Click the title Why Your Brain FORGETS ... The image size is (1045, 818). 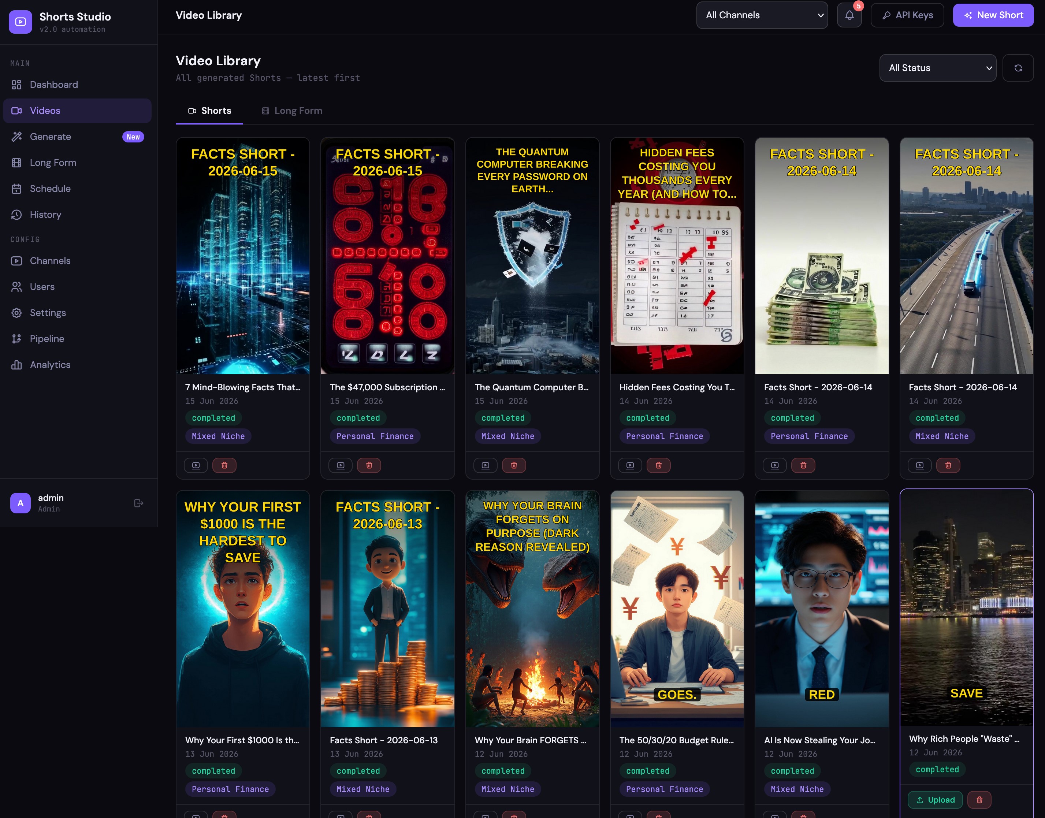tap(531, 740)
